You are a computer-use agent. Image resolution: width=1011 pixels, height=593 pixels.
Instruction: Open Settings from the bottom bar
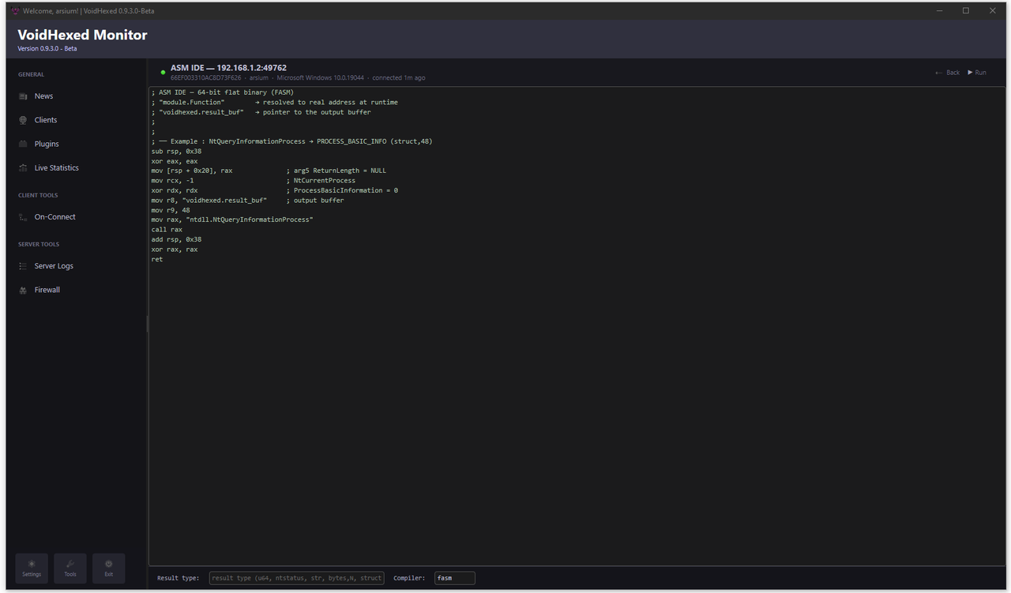pyautogui.click(x=32, y=569)
